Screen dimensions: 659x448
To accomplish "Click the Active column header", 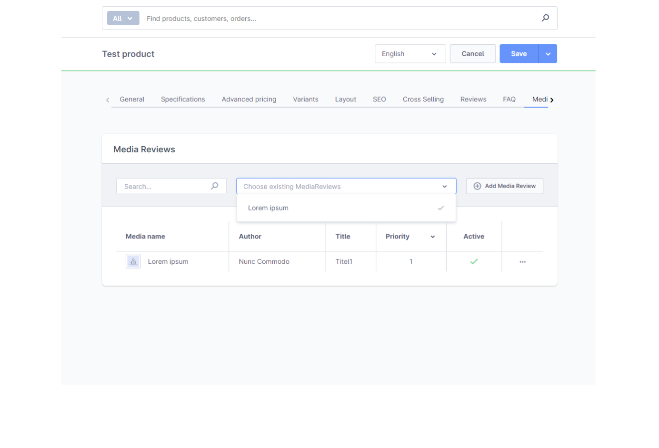I will tap(474, 237).
